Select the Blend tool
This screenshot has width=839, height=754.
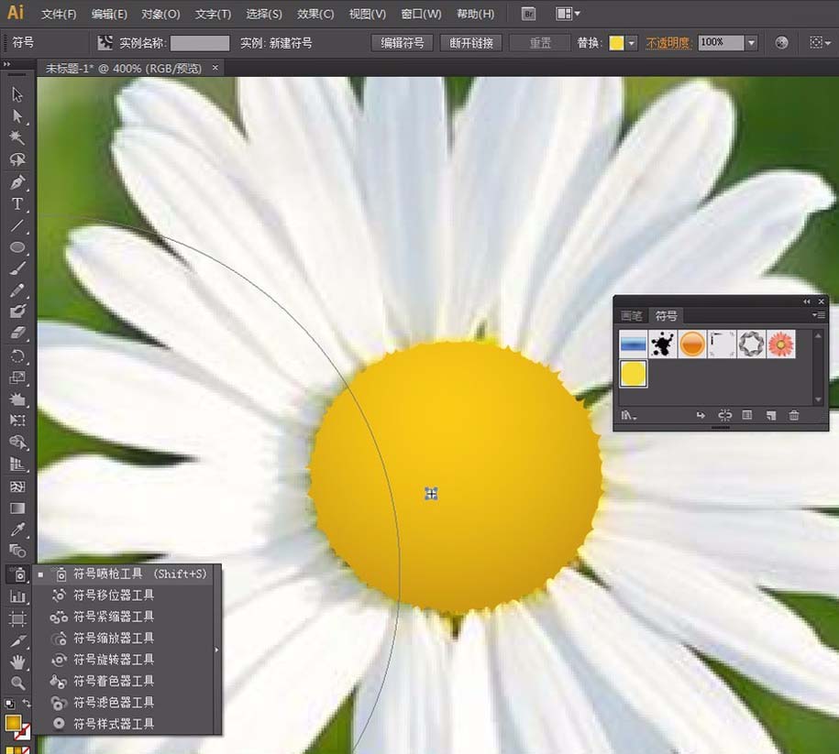point(17,551)
